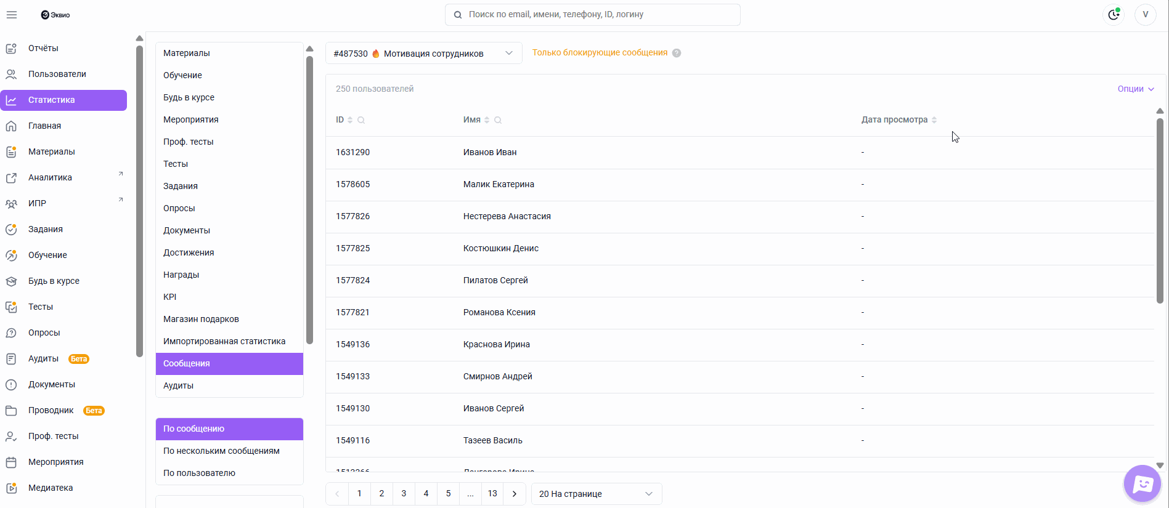Open the message selector #487530 dropdown
Screen dimensions: 1169x508
424,54
